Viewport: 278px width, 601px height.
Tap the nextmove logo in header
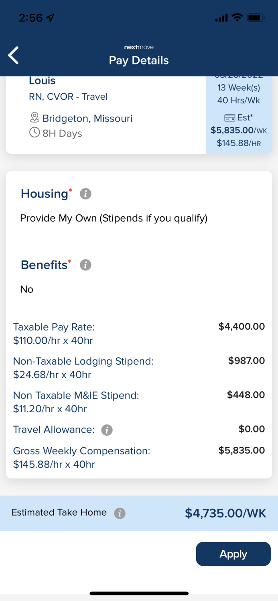coord(139,47)
